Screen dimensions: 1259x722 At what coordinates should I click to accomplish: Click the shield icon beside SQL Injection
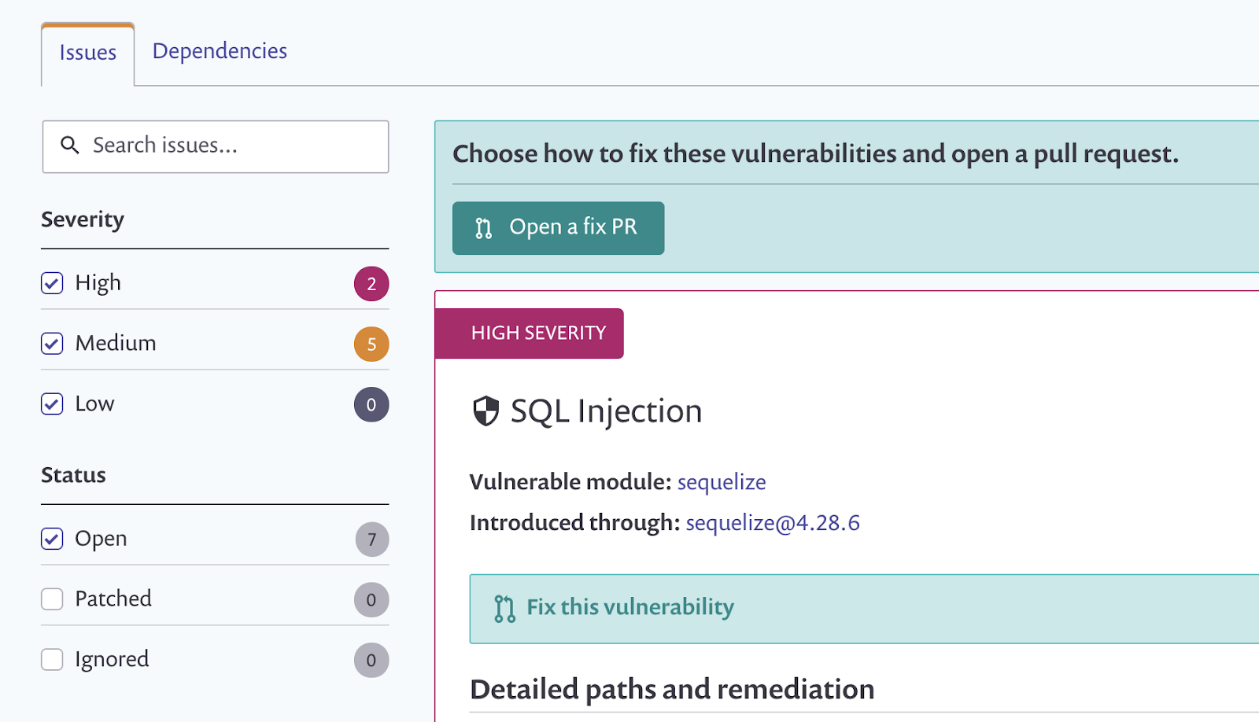[x=486, y=411]
